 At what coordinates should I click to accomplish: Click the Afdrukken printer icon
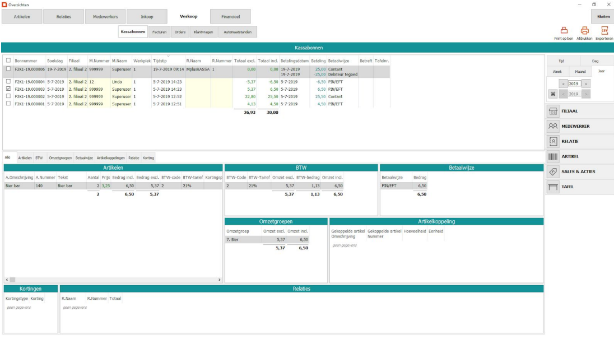pos(584,31)
